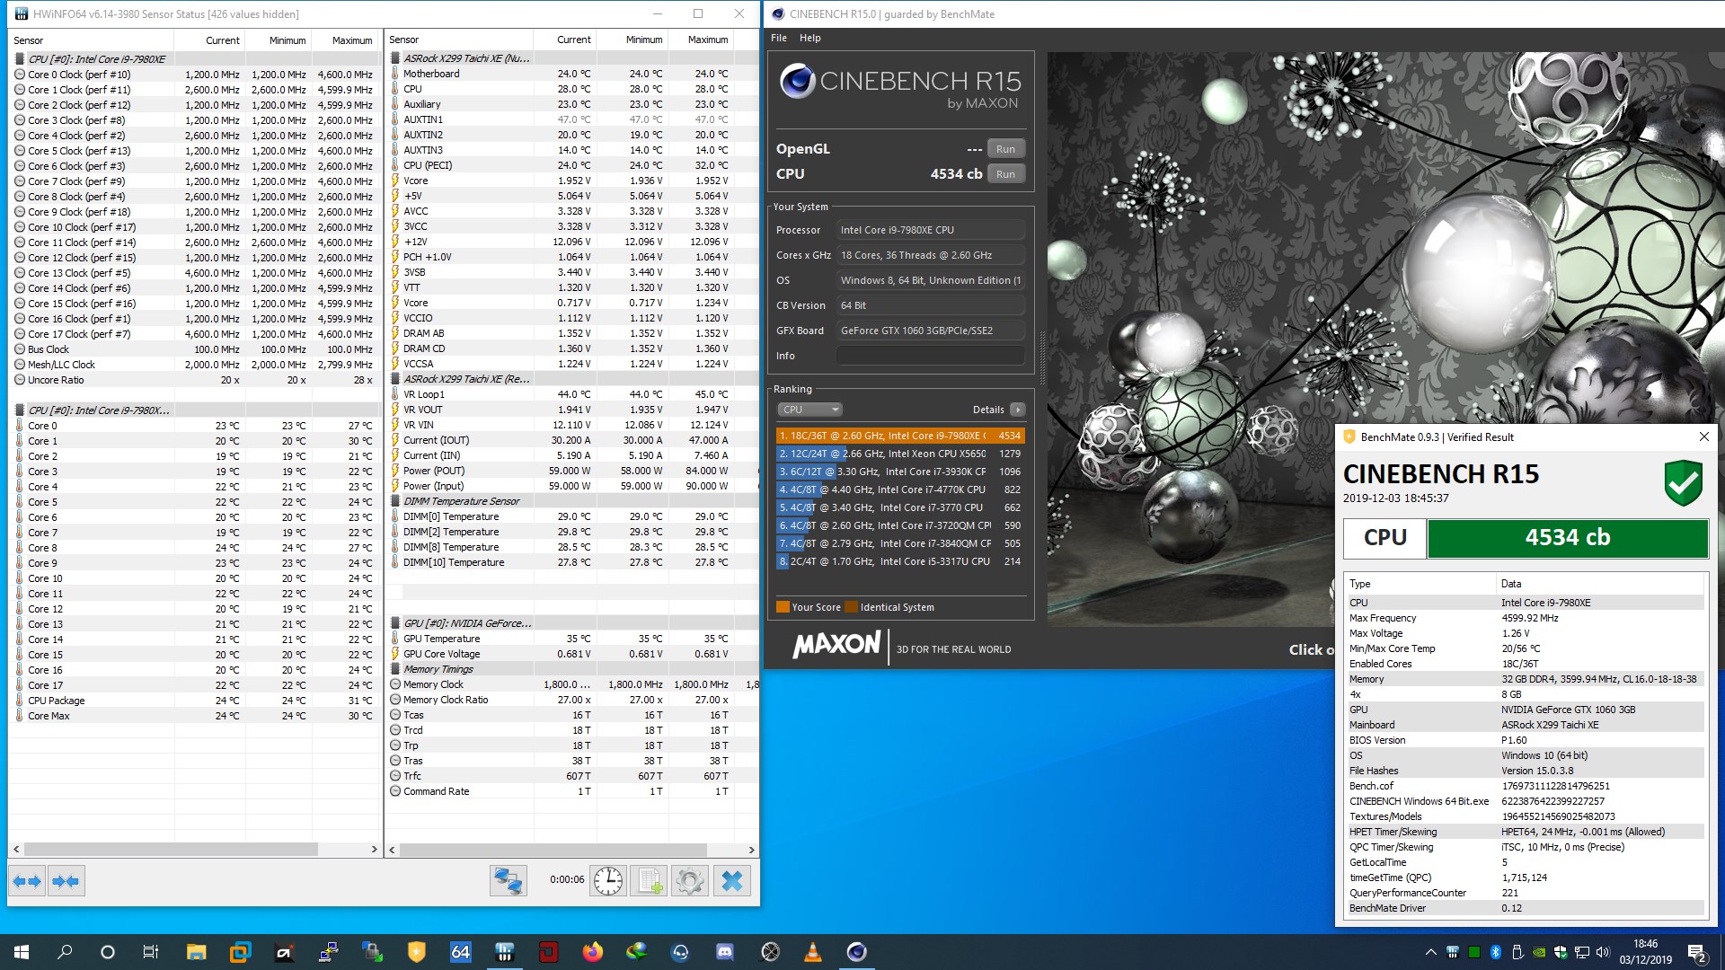Open Task View on taskbar
Image resolution: width=1725 pixels, height=970 pixels.
pyautogui.click(x=151, y=952)
